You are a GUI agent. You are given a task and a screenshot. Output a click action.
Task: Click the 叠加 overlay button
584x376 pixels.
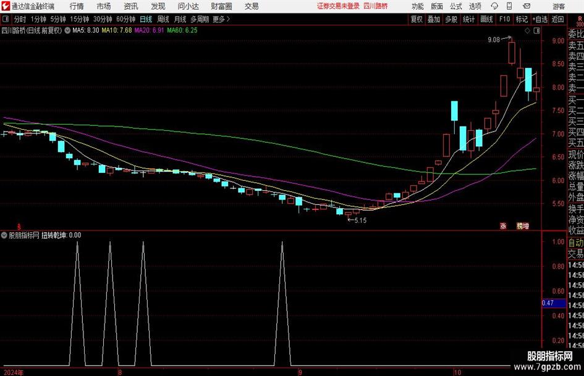pos(434,19)
